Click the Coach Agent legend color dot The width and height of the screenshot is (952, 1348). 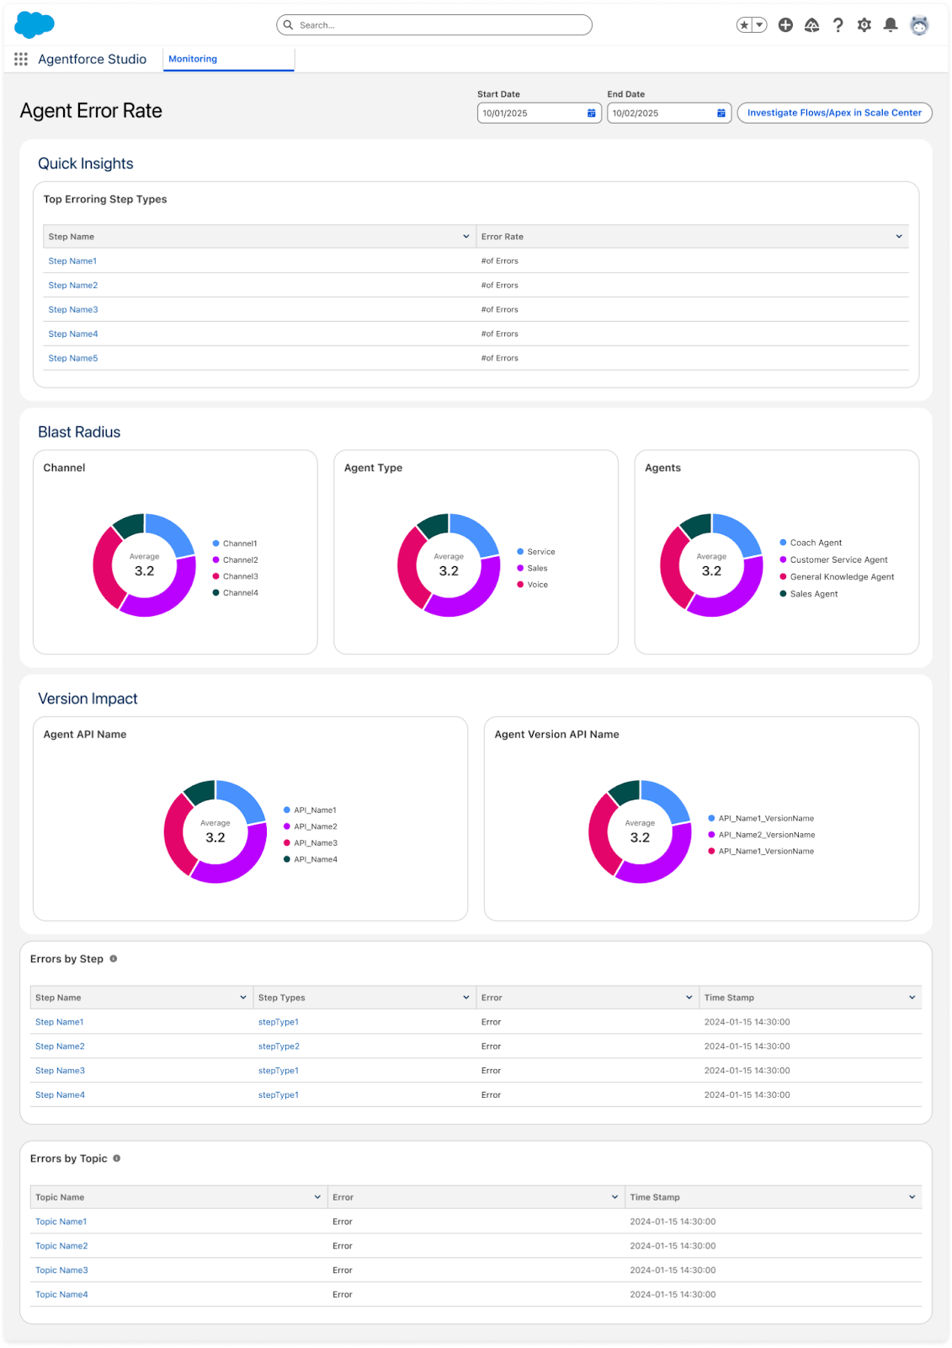point(784,543)
